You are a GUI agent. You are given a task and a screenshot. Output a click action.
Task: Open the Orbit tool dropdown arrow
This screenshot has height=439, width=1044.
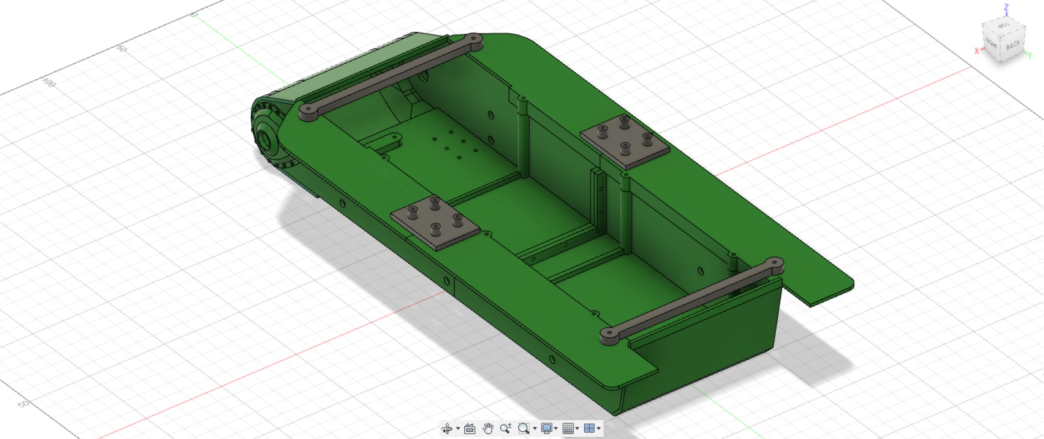click(x=458, y=428)
